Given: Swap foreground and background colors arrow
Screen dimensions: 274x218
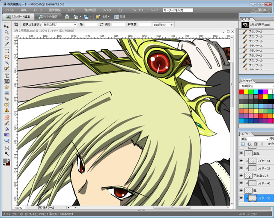Looking at the screenshot, I should (9, 160).
